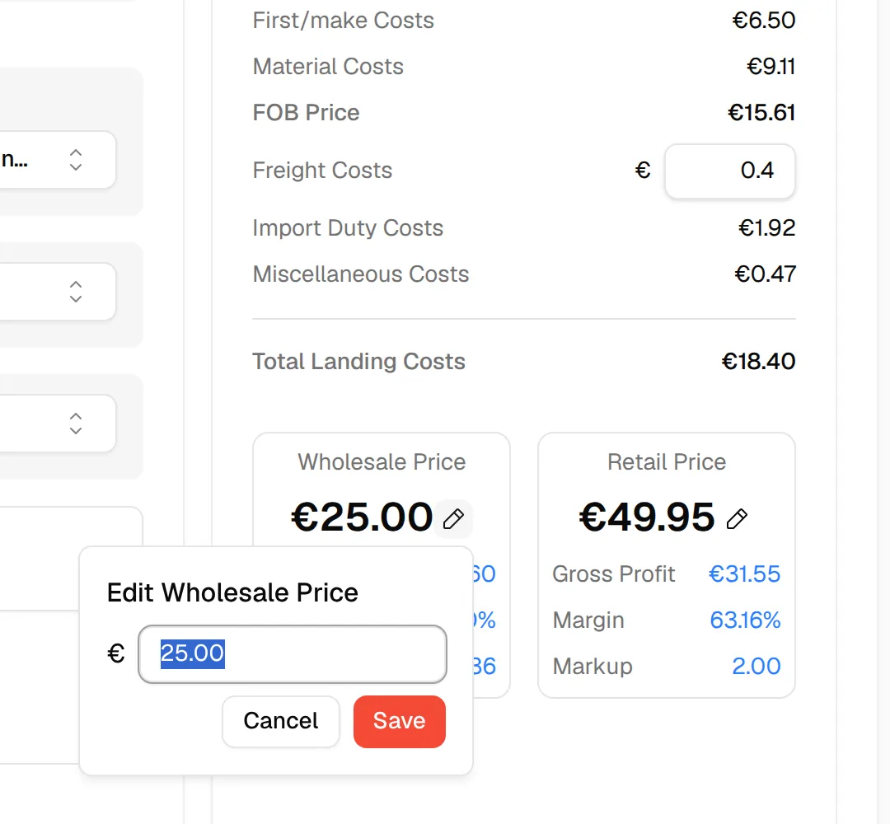The height and width of the screenshot is (824, 890).
Task: Click the 63.16% retail Margin value
Action: 745,620
